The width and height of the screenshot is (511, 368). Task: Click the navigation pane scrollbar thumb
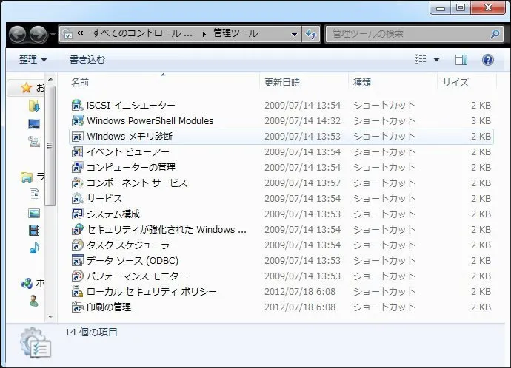pos(50,146)
